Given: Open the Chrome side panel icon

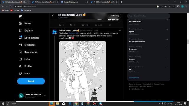Looking at the screenshot, I should [x=178, y=6].
